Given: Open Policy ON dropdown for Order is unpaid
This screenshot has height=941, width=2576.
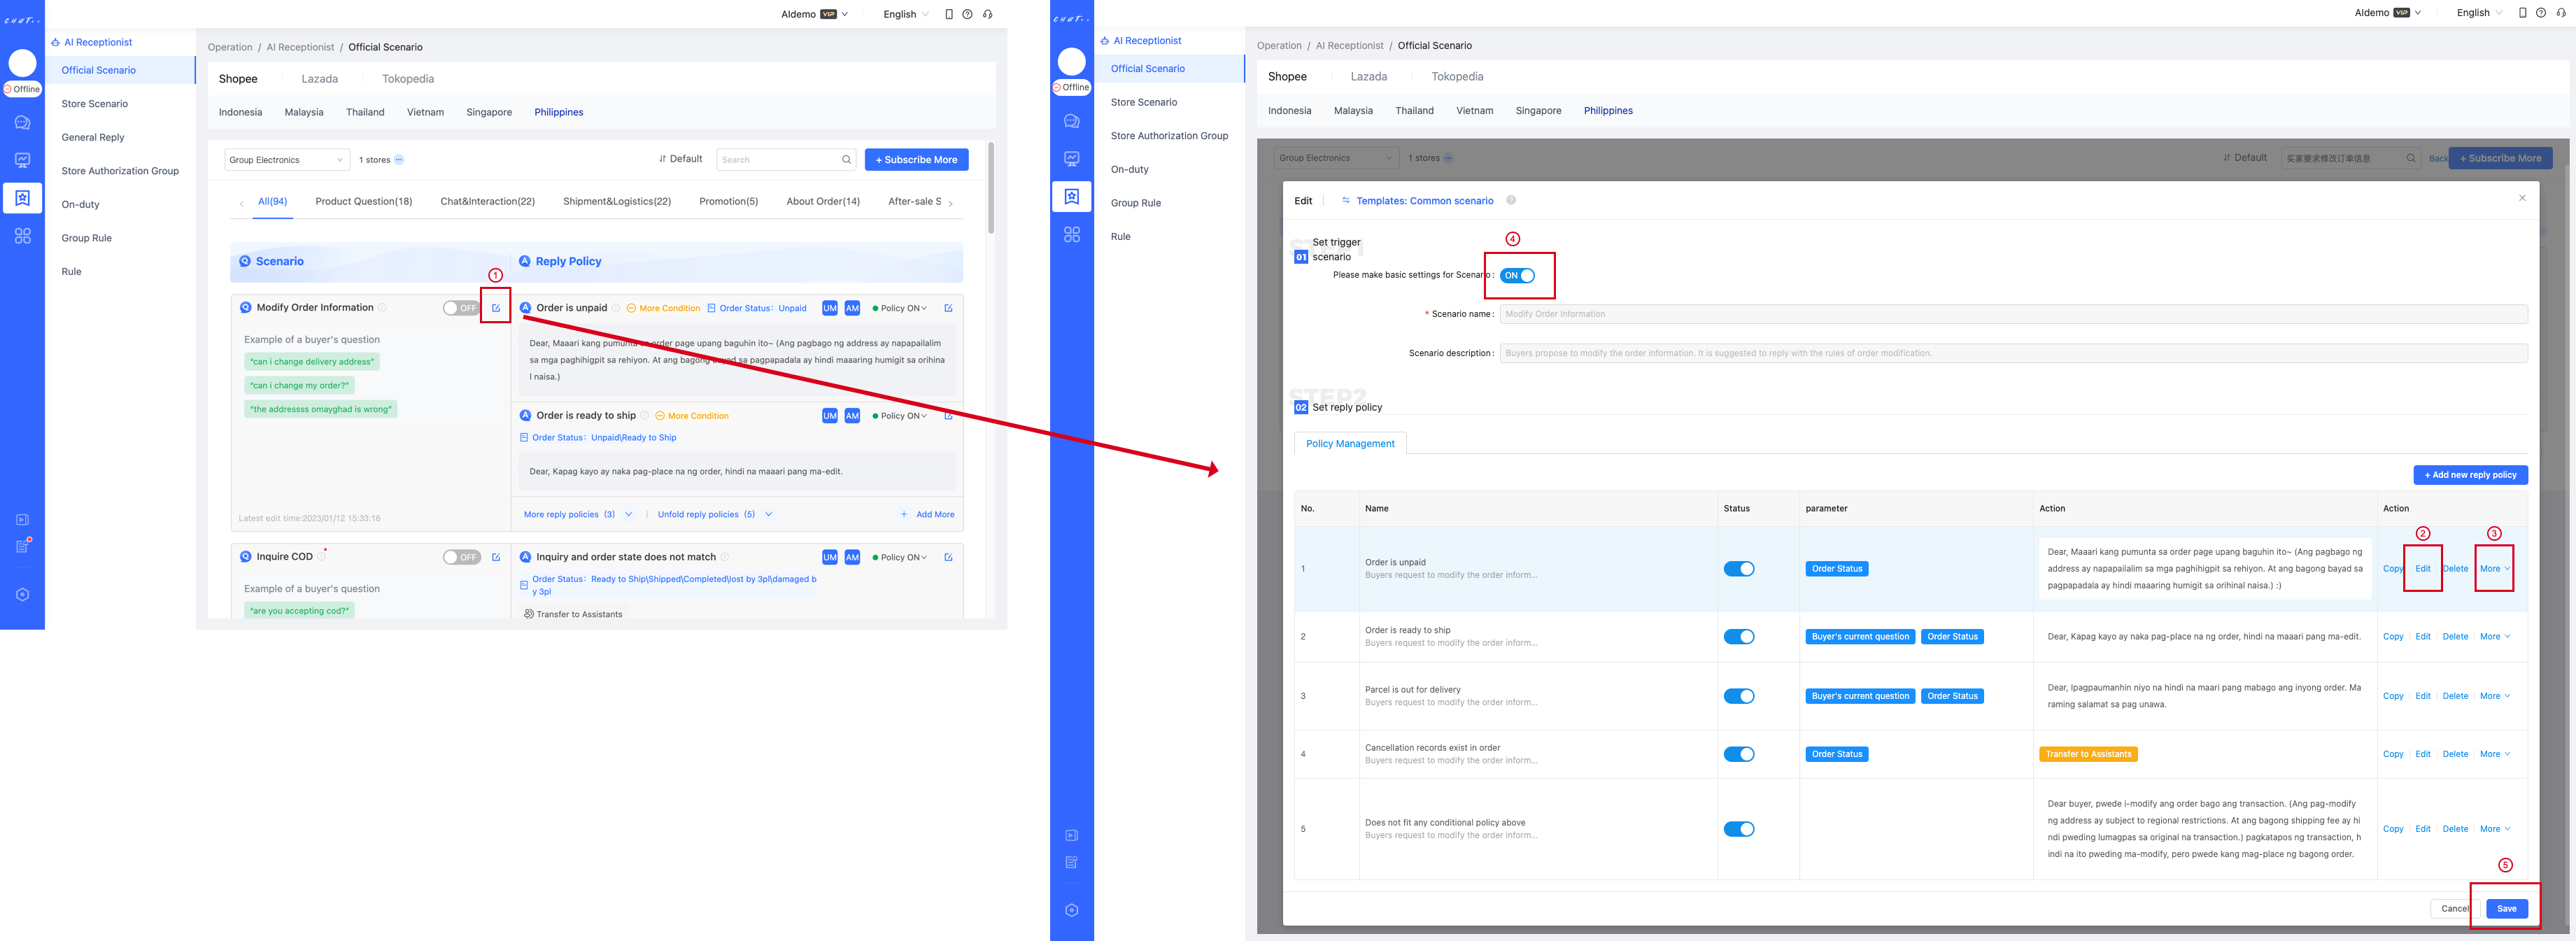Looking at the screenshot, I should 900,308.
